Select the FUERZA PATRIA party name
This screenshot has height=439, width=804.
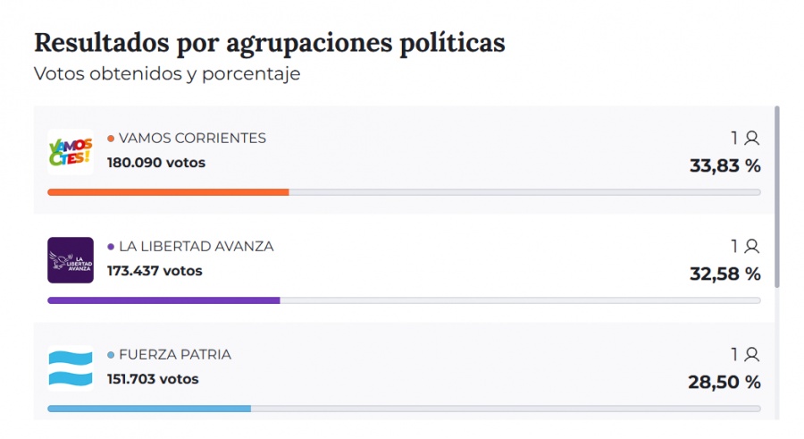pyautogui.click(x=174, y=355)
